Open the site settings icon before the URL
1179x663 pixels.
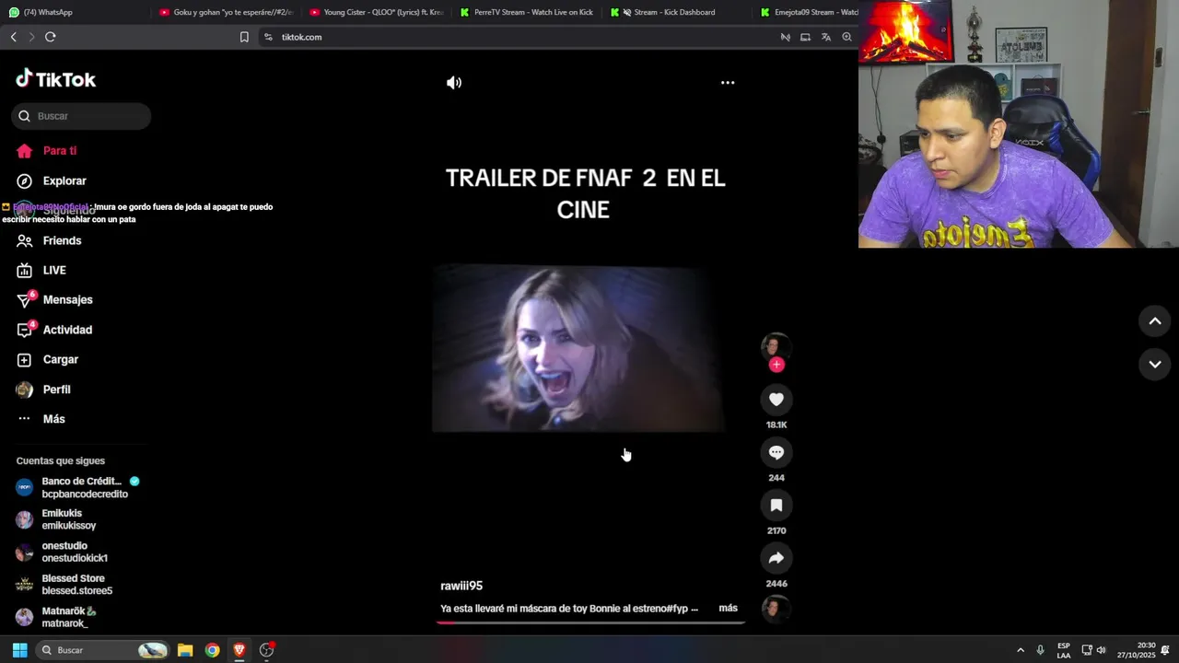tap(268, 37)
